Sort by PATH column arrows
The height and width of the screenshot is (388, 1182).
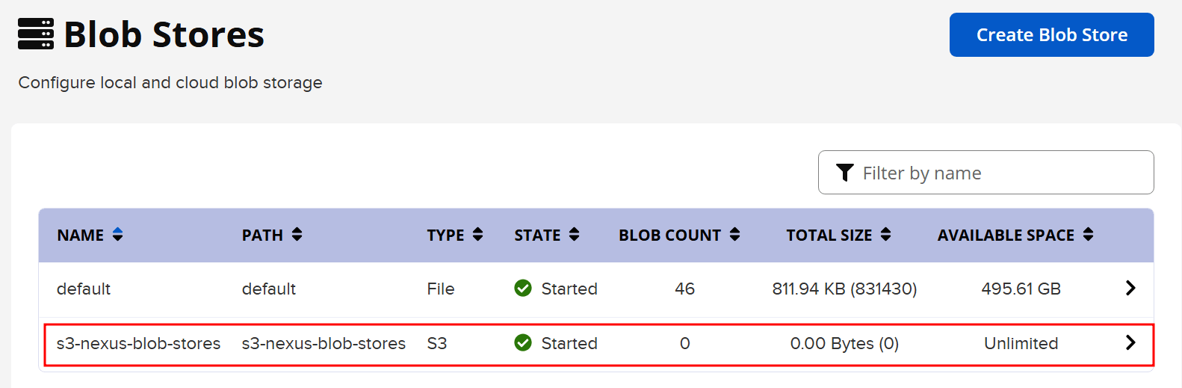coord(297,235)
